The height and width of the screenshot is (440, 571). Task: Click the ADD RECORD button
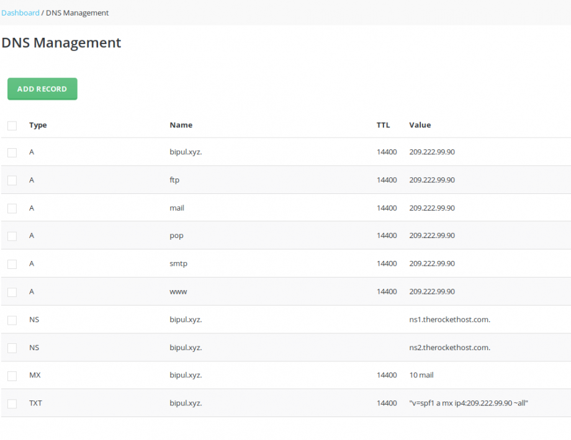point(42,89)
